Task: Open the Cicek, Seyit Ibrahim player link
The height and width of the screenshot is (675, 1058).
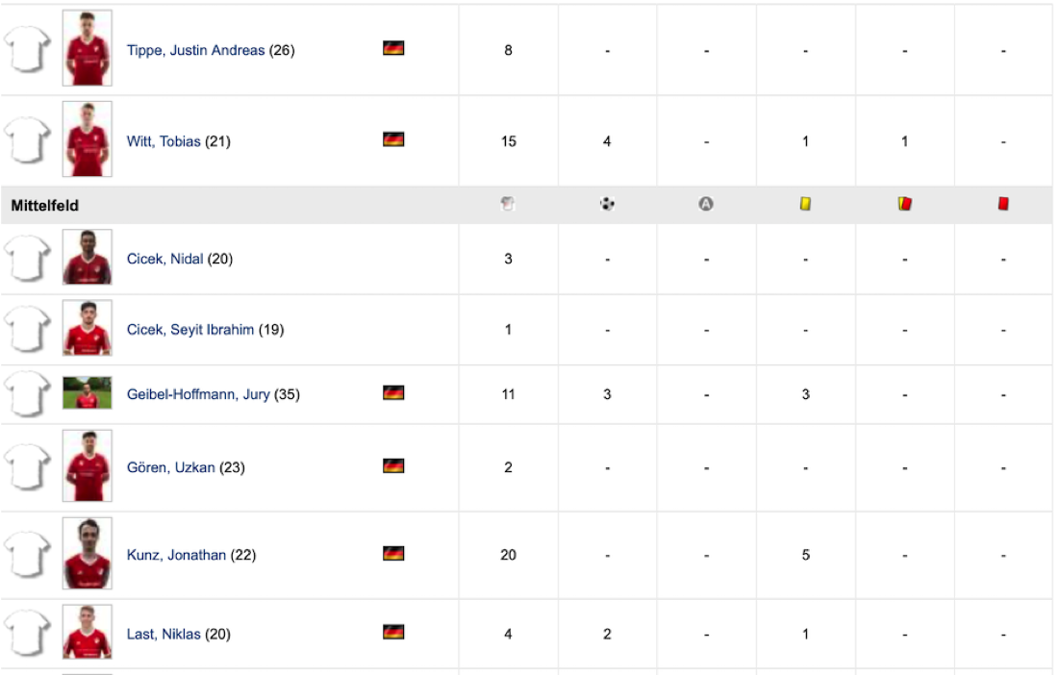Action: (x=190, y=330)
